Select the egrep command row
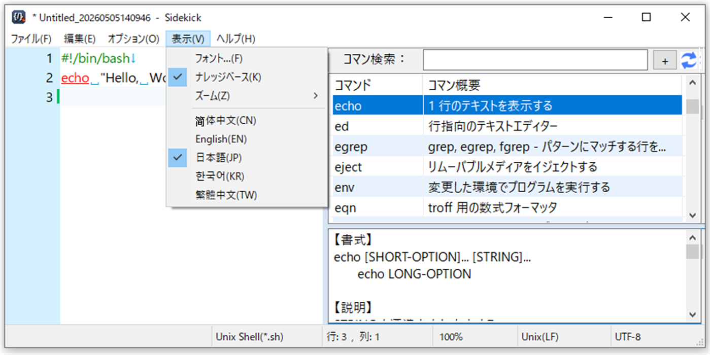The height and width of the screenshot is (355, 710). pos(506,147)
